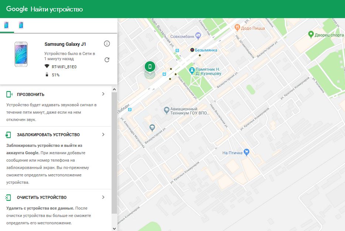
Task: Expand the Прозвонить option chevron
Action: point(103,94)
